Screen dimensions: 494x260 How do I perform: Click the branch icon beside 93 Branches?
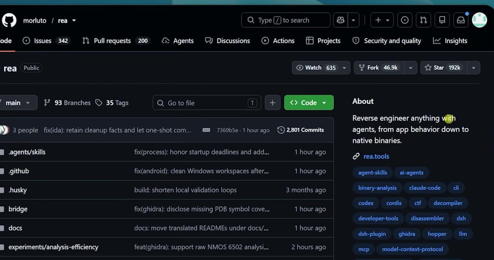pos(47,103)
